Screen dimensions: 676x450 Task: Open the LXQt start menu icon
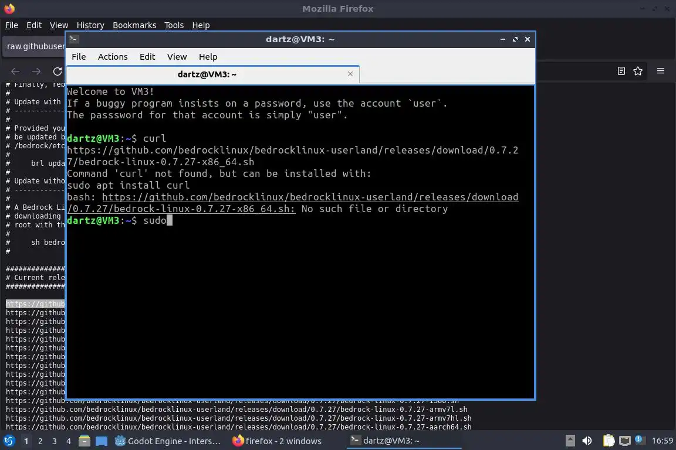coord(9,441)
